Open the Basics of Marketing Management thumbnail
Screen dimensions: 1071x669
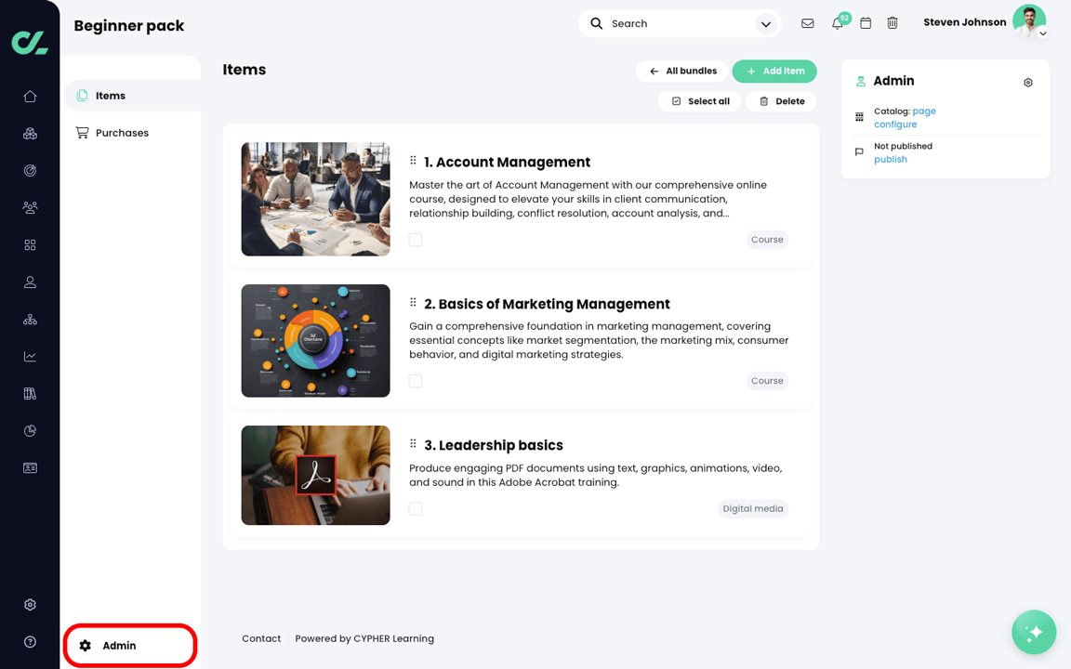[x=315, y=341]
